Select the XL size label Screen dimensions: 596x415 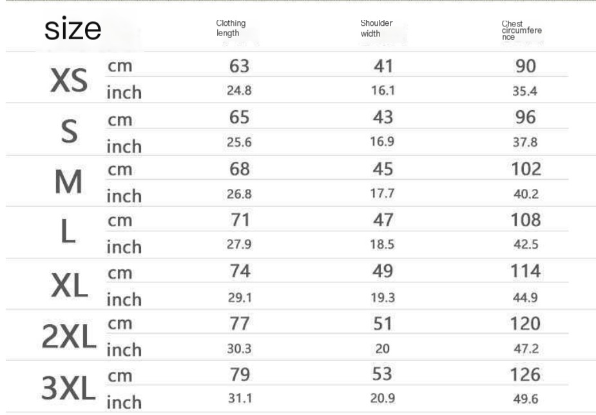[69, 285]
